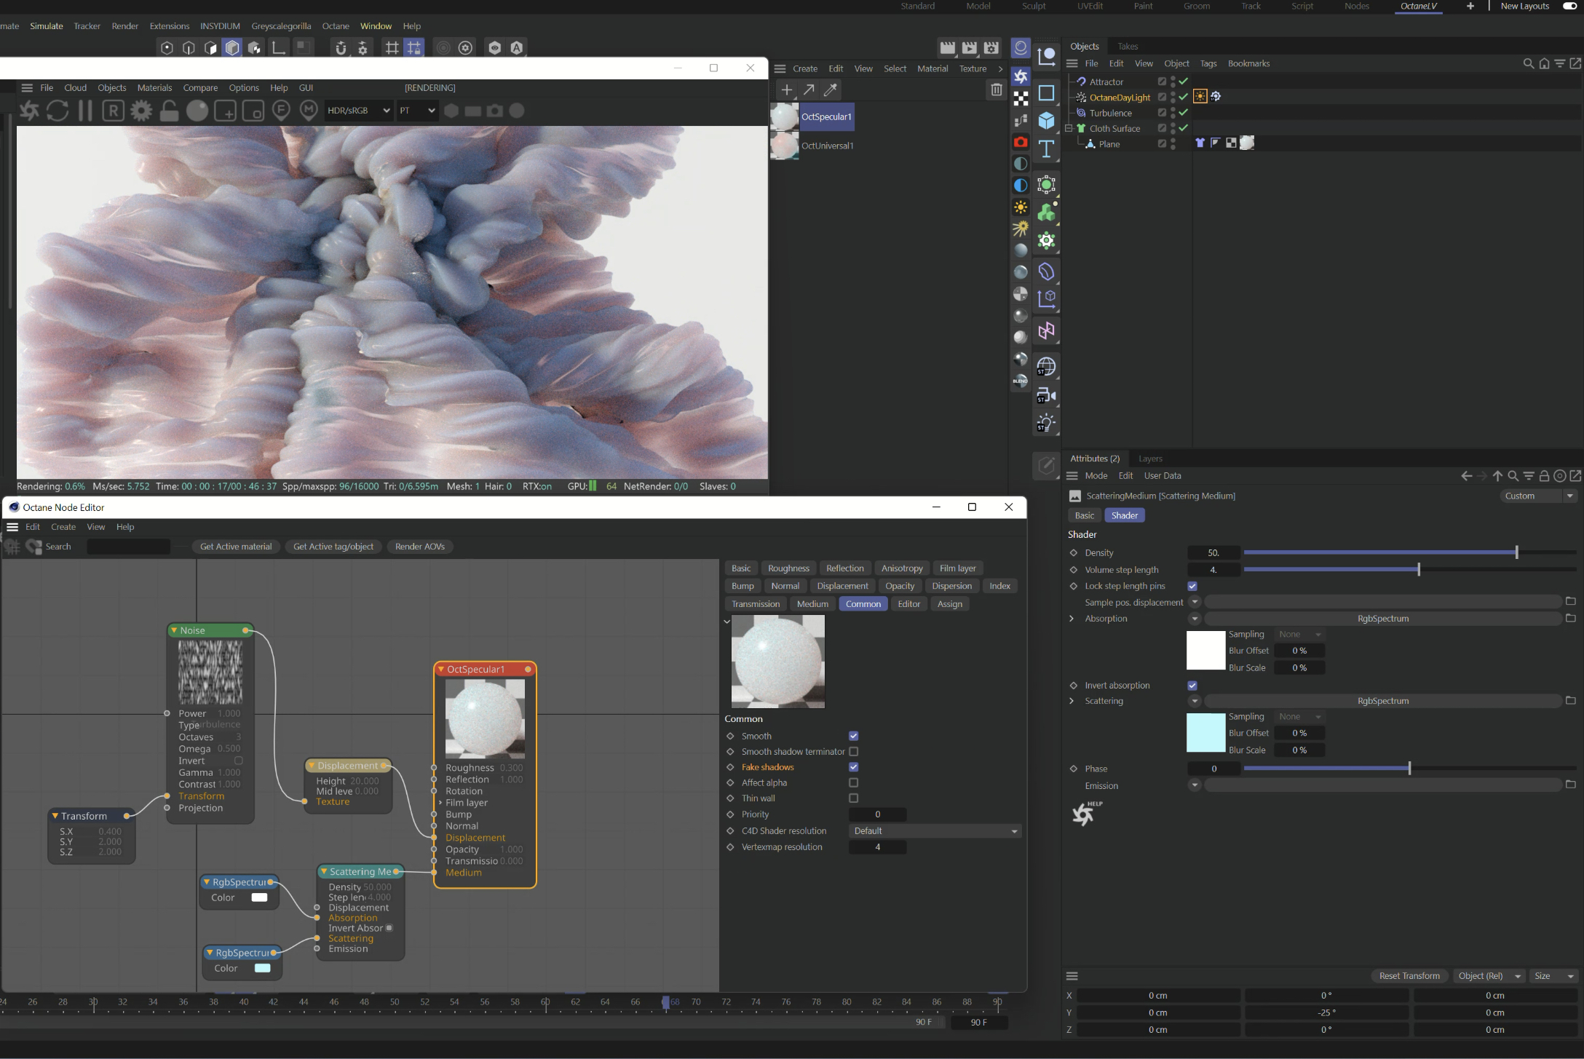Enable Smooth shadow terminator checkbox
The image size is (1584, 1059).
(x=853, y=751)
